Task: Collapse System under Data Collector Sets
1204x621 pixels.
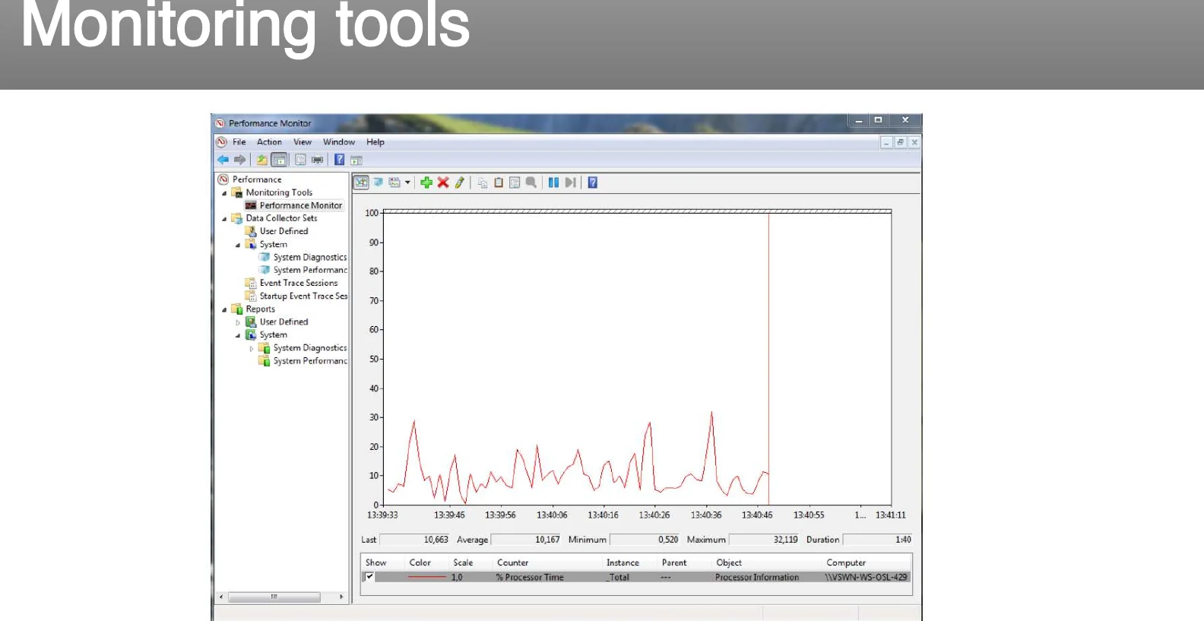Action: [238, 245]
